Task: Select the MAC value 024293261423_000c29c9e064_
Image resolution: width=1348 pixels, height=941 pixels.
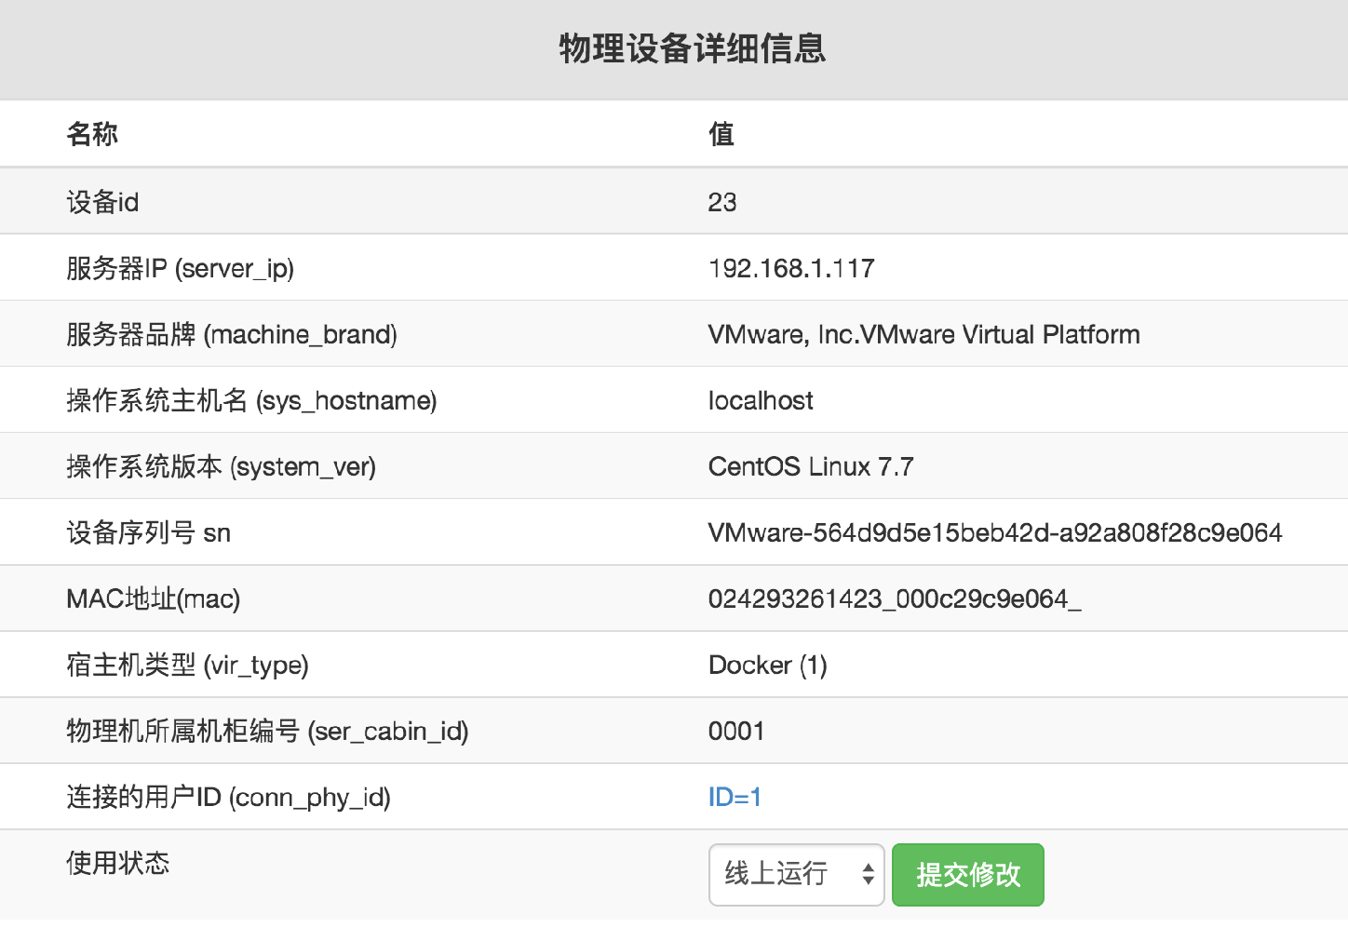Action: pyautogui.click(x=895, y=598)
